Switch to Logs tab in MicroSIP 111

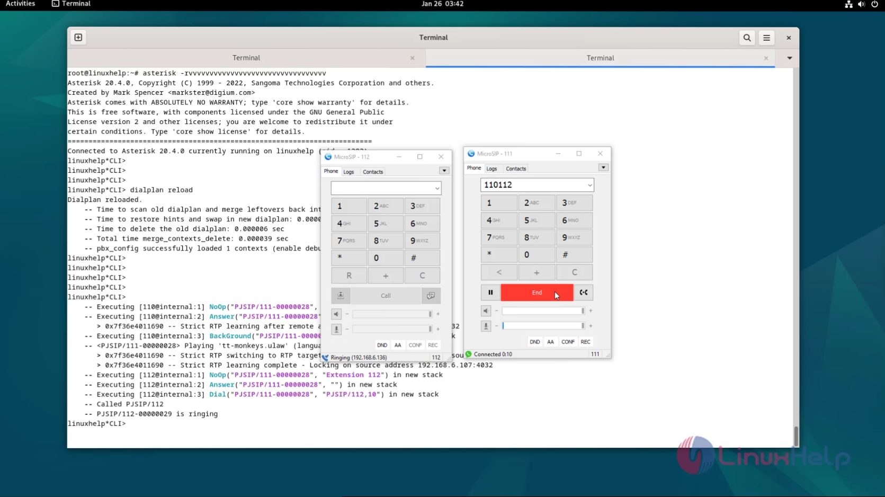click(492, 169)
